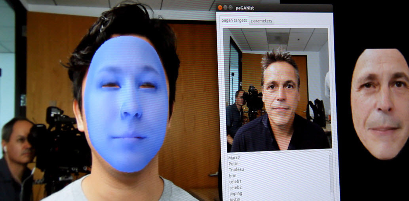Viewport: 409px width, 201px height.
Task: Pick the jinping target
Action: tap(235, 193)
